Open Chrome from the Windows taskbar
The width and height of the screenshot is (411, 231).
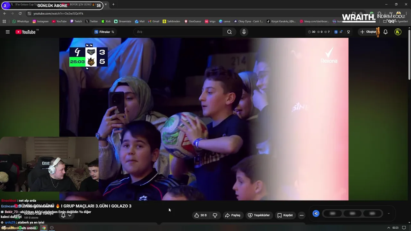(44, 228)
